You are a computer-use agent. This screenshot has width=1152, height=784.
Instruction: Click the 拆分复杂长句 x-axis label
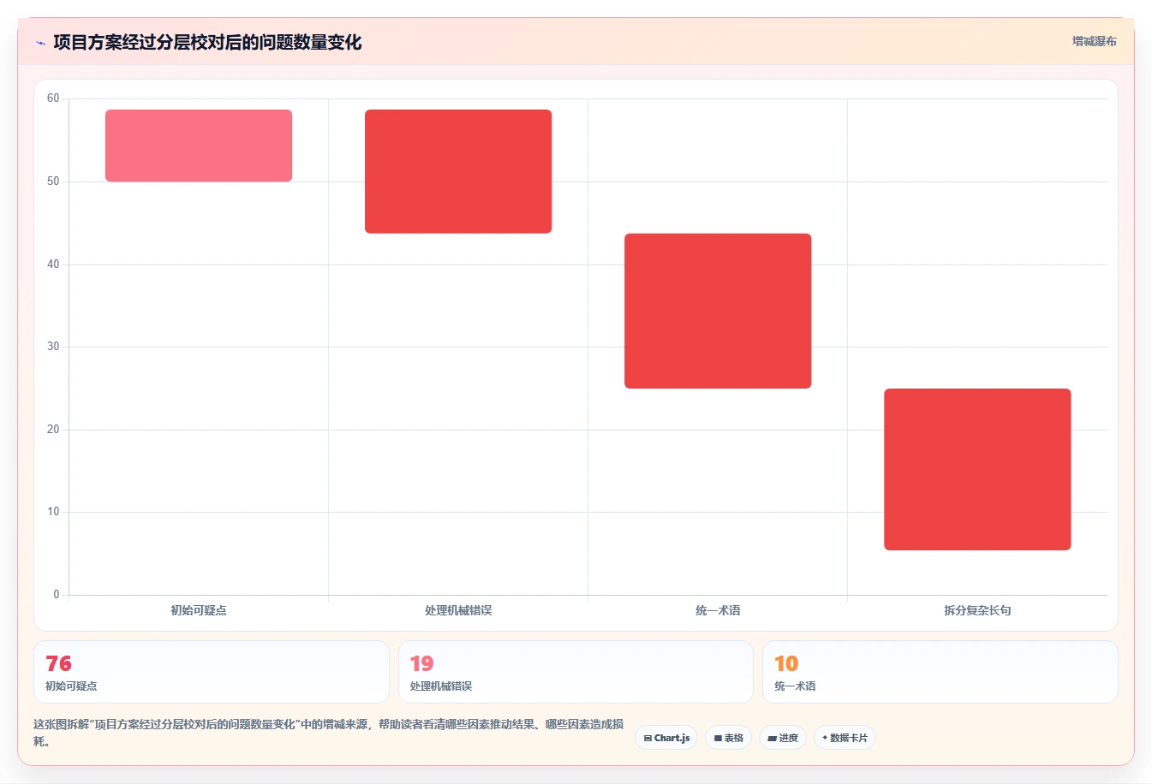coord(977,610)
